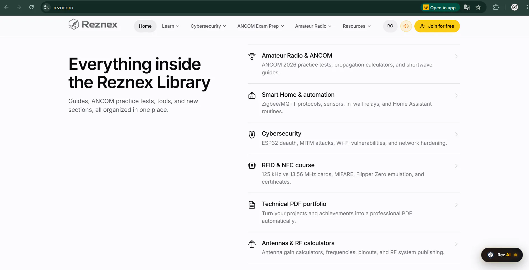Click the Reznex extension compass icon

(x=514, y=7)
